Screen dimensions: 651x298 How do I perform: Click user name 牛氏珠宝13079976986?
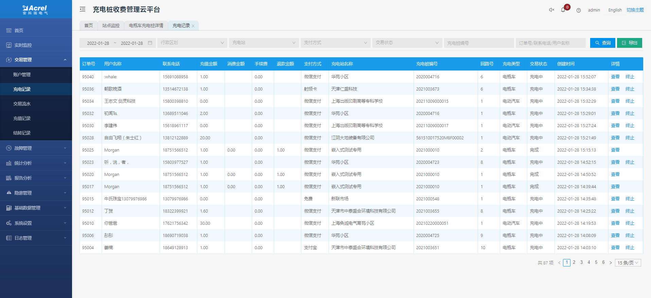(125, 199)
